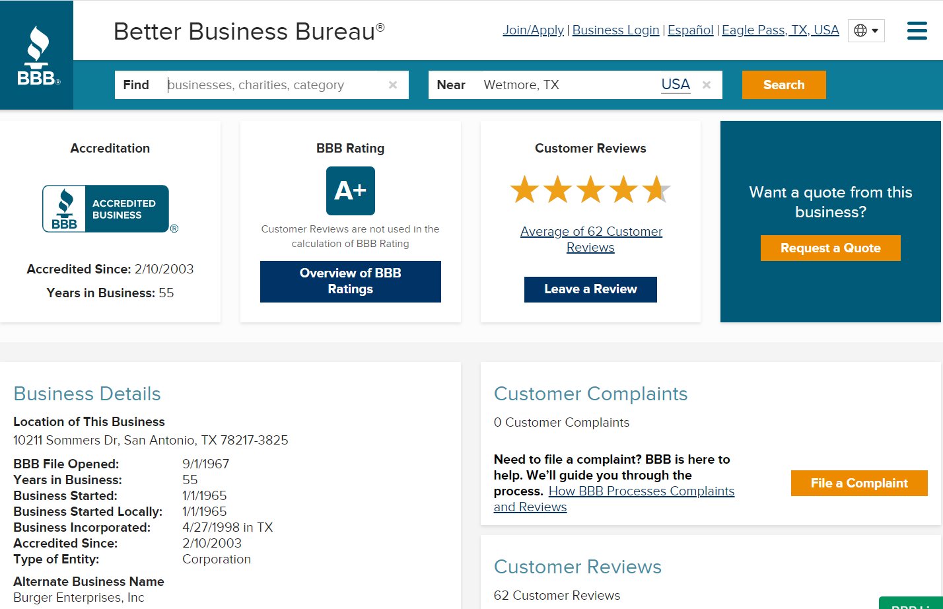Image resolution: width=943 pixels, height=609 pixels.
Task: Click the Accredited Business seal
Action: (x=106, y=209)
